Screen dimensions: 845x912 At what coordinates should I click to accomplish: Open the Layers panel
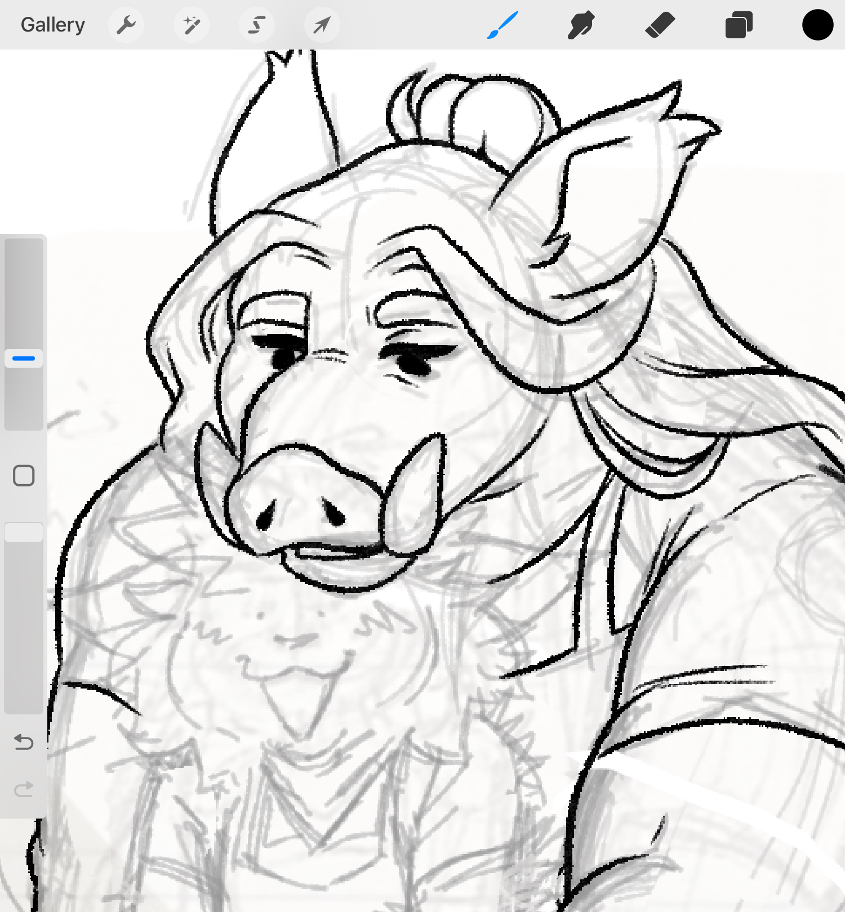[739, 25]
